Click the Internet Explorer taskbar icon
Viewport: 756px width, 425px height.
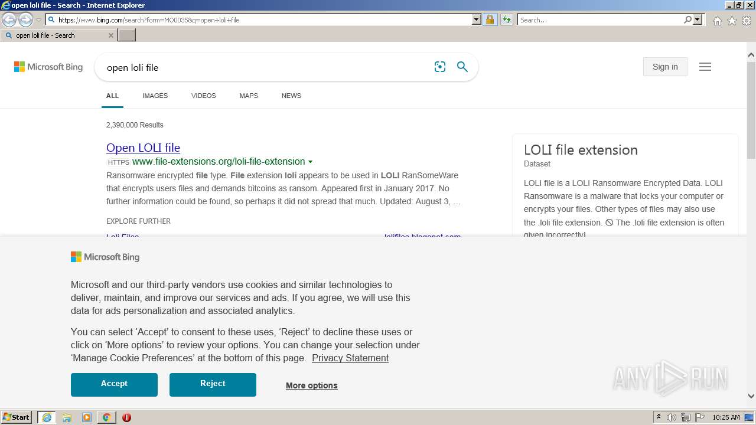47,417
